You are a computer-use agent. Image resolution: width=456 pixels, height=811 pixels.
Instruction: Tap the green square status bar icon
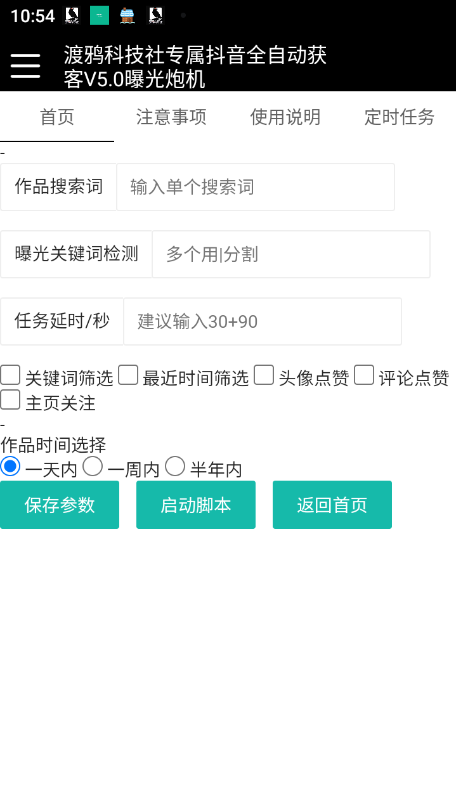(99, 14)
